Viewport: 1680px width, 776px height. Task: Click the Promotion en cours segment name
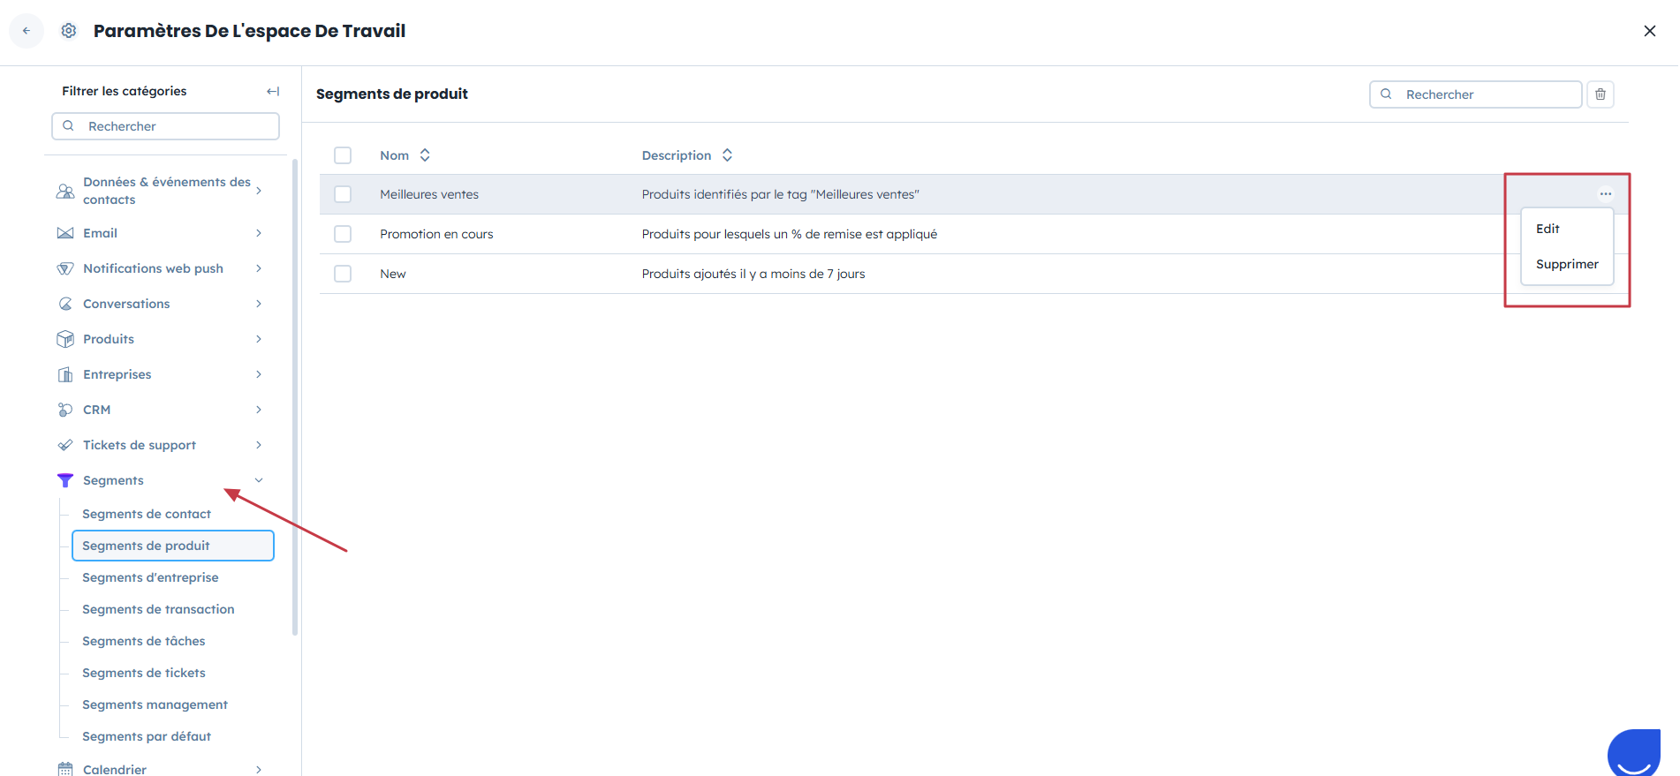coord(436,234)
